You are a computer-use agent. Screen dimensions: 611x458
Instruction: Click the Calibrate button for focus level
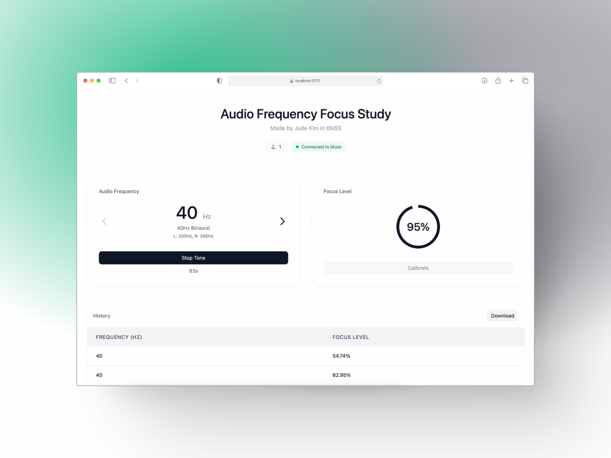418,267
